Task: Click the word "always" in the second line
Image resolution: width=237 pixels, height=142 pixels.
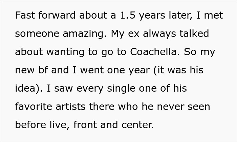Action: tap(159, 34)
